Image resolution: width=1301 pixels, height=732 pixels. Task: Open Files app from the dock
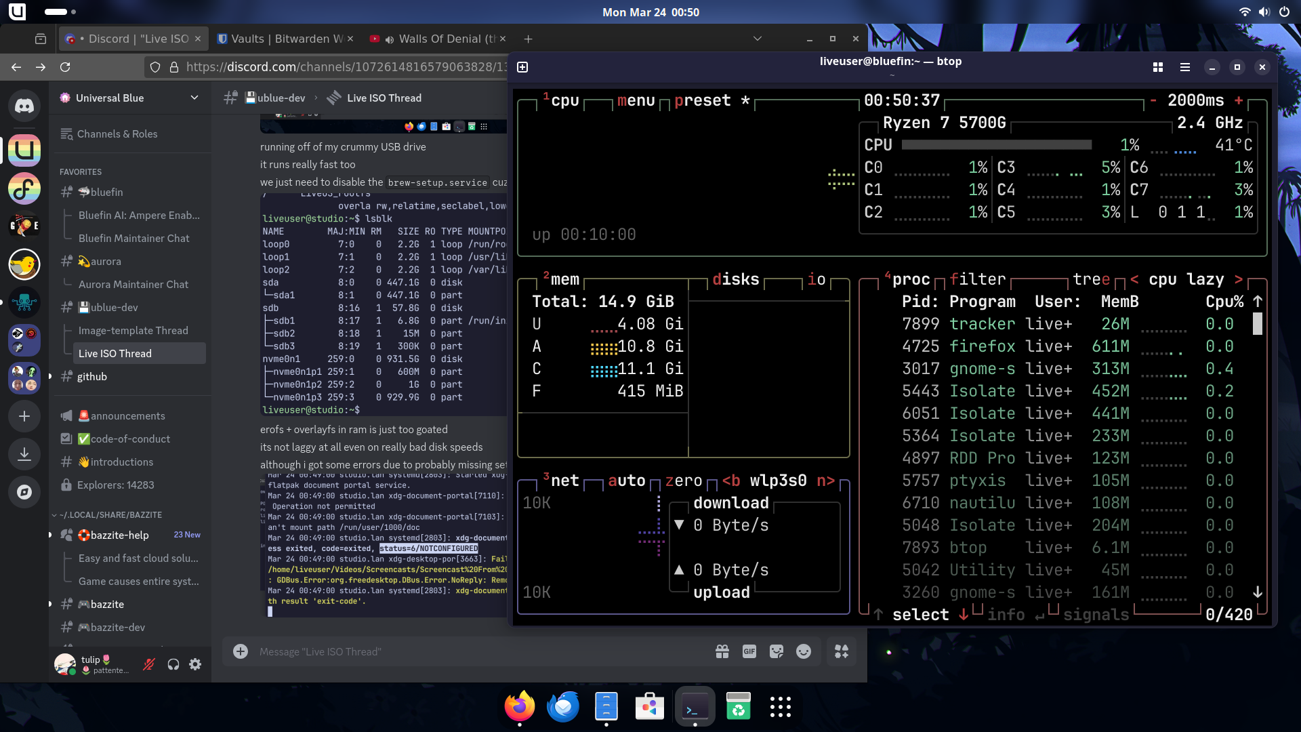coord(606,707)
